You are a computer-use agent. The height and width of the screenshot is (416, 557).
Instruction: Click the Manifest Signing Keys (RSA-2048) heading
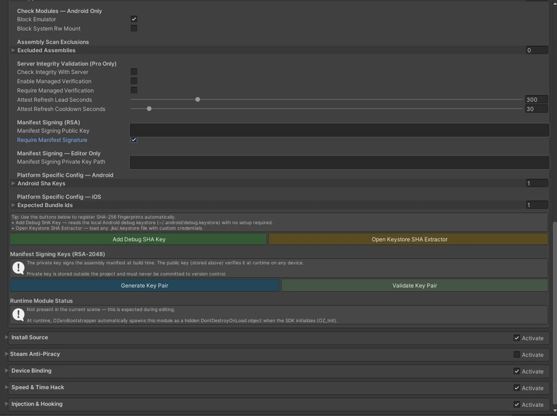pos(58,254)
